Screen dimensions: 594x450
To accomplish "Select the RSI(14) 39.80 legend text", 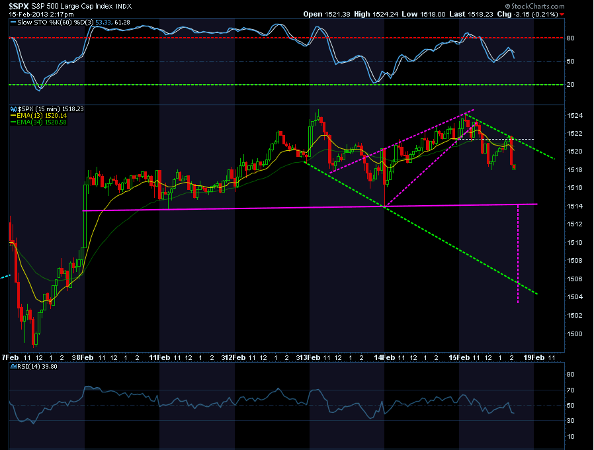I will (x=38, y=367).
